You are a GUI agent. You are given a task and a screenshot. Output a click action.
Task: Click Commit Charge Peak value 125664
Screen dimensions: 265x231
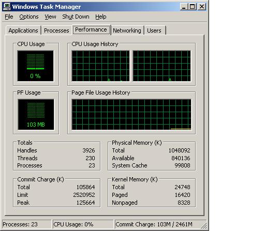85,203
